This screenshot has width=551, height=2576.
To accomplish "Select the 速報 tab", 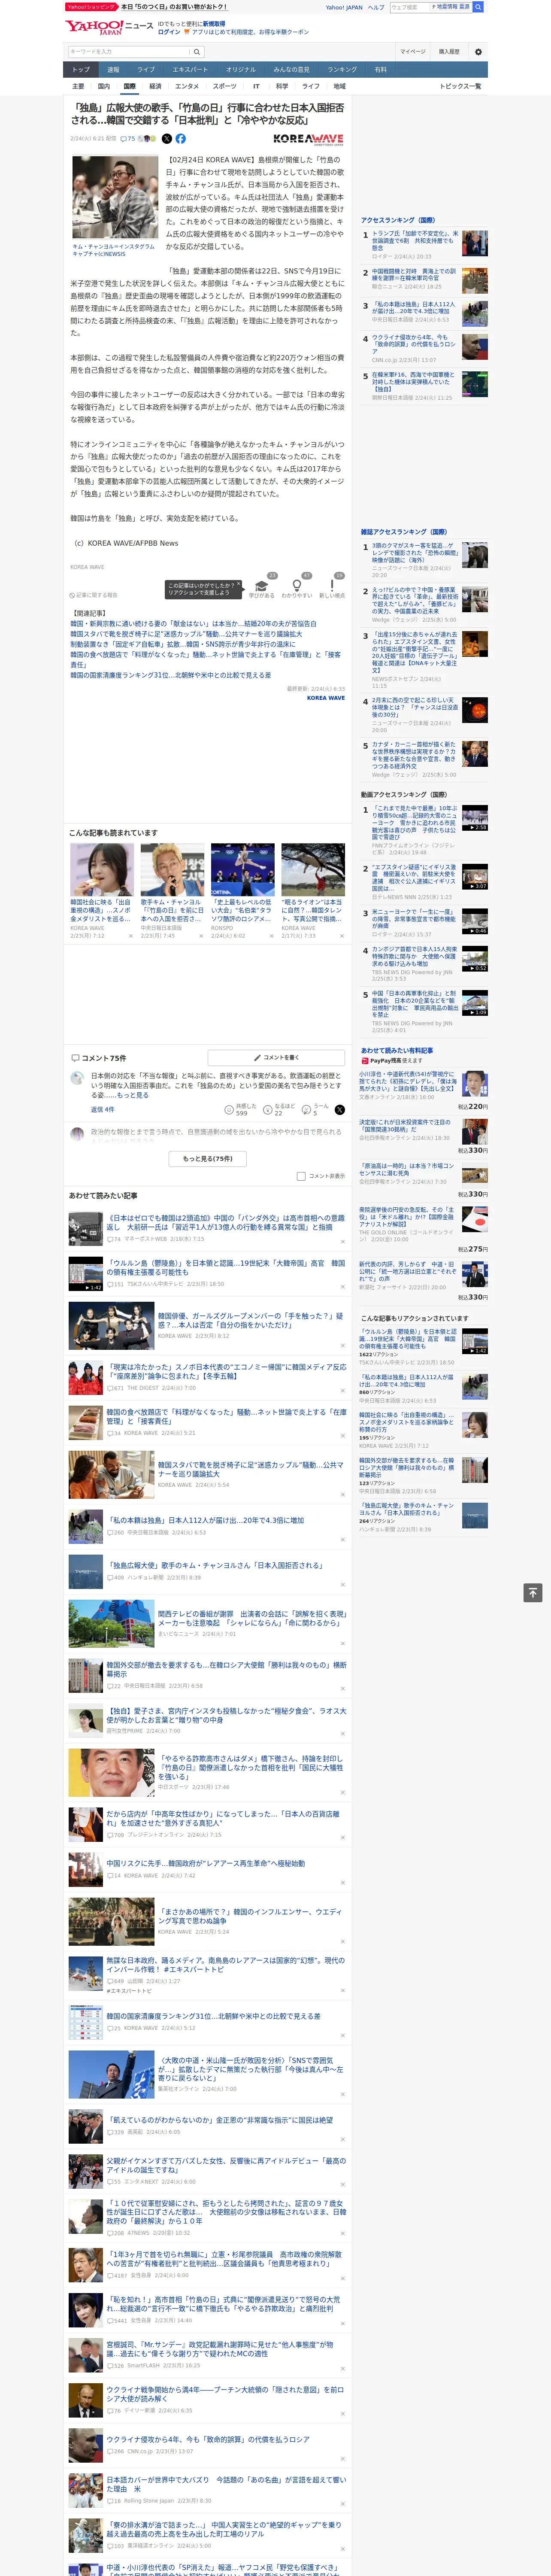I will [113, 69].
